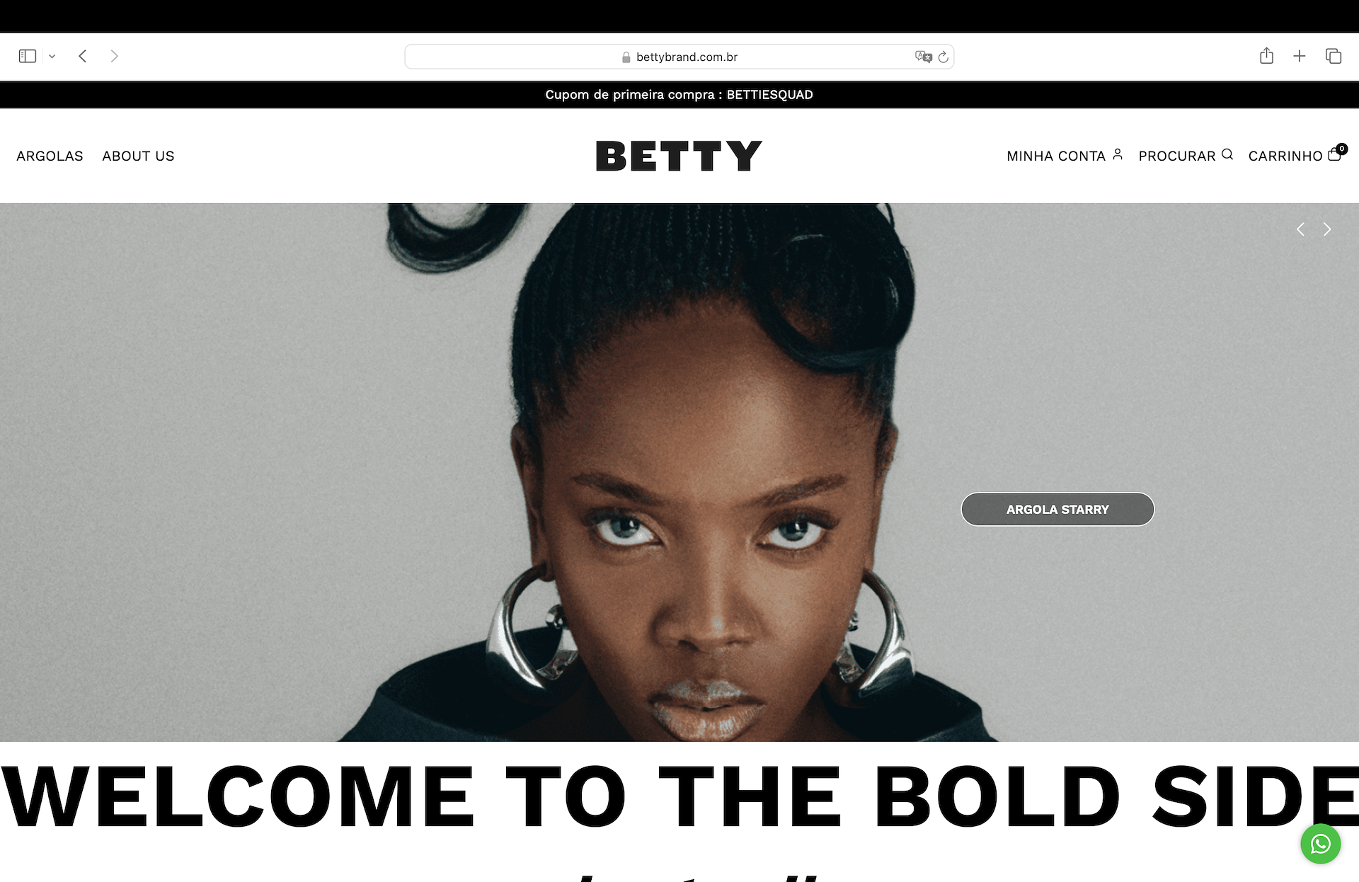Open the ARGOLAS menu item
This screenshot has height=882, width=1359.
click(x=50, y=156)
